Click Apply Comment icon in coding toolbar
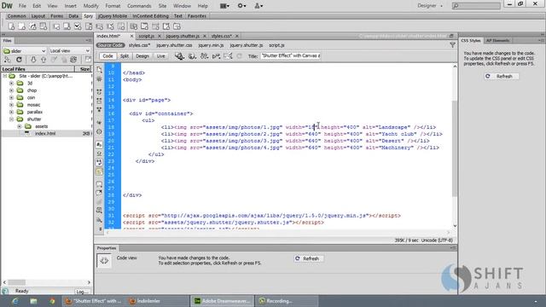Screen dimensions: 546x307 coord(99,184)
